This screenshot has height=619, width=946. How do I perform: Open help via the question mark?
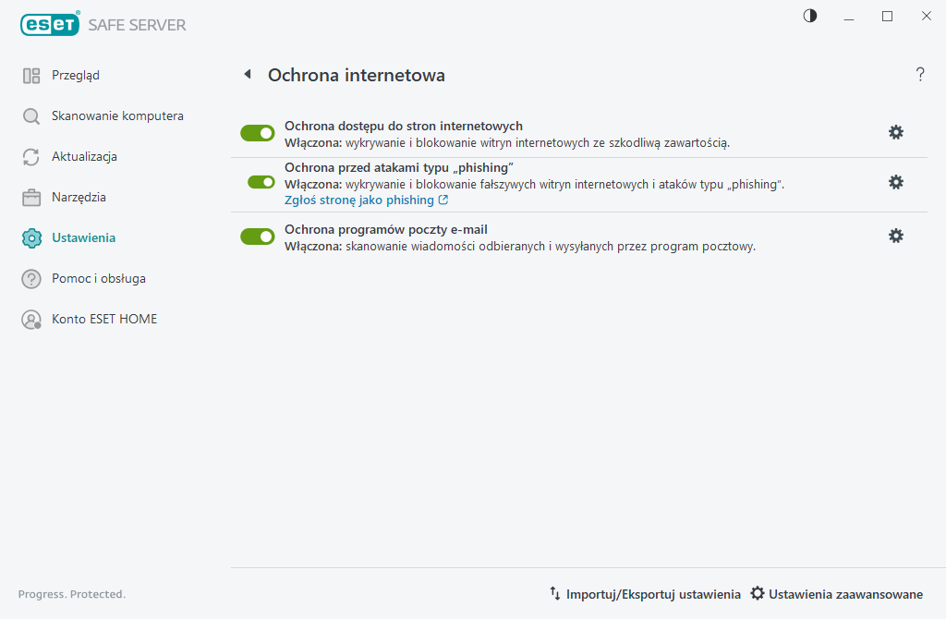coord(920,75)
